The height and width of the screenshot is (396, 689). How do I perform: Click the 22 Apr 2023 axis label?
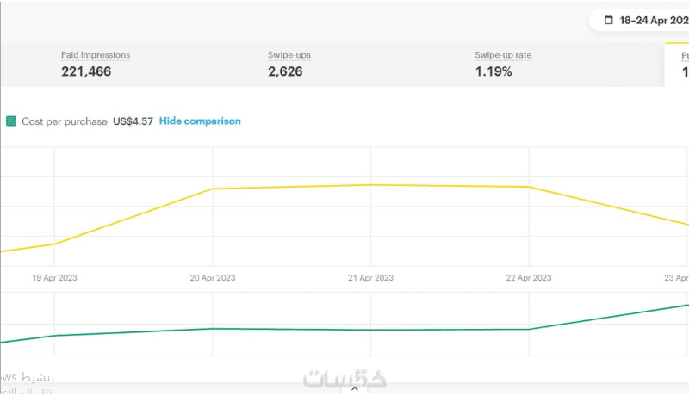[x=529, y=278]
